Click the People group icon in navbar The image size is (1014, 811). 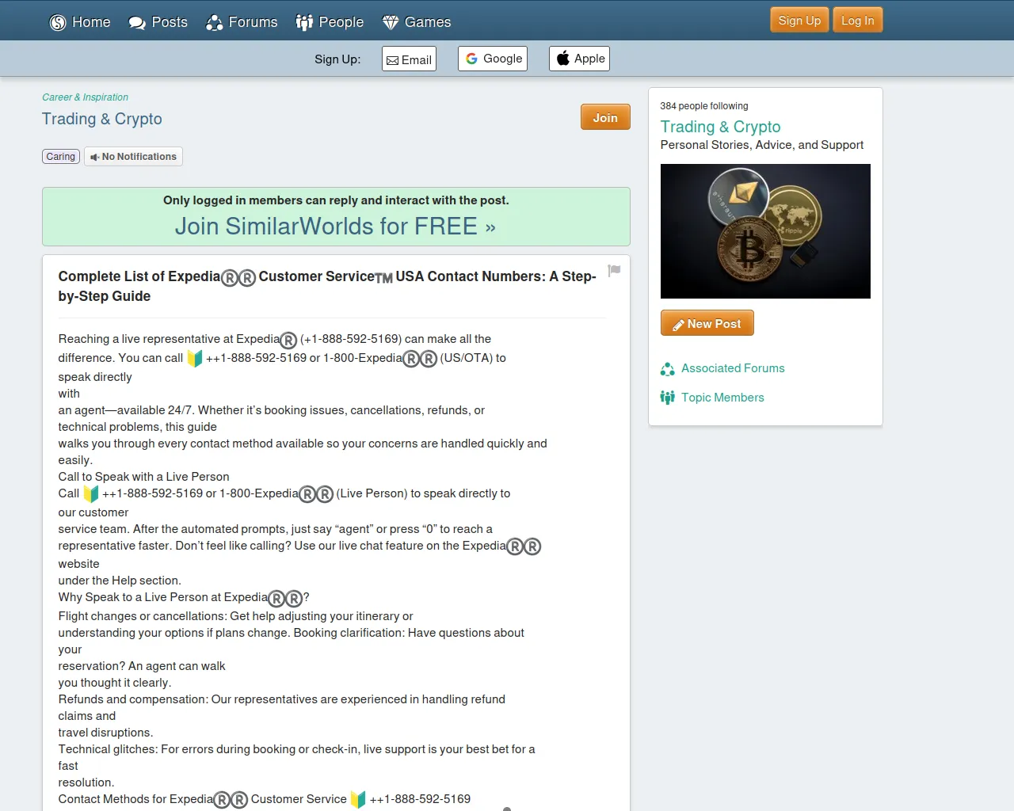pos(304,23)
